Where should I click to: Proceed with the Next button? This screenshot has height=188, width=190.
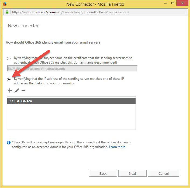coord(132,173)
